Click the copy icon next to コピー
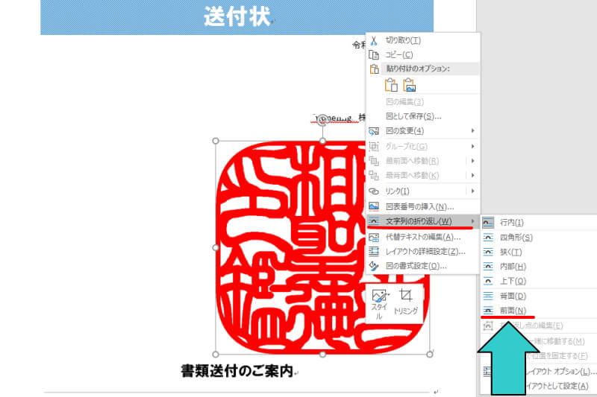 click(x=375, y=55)
